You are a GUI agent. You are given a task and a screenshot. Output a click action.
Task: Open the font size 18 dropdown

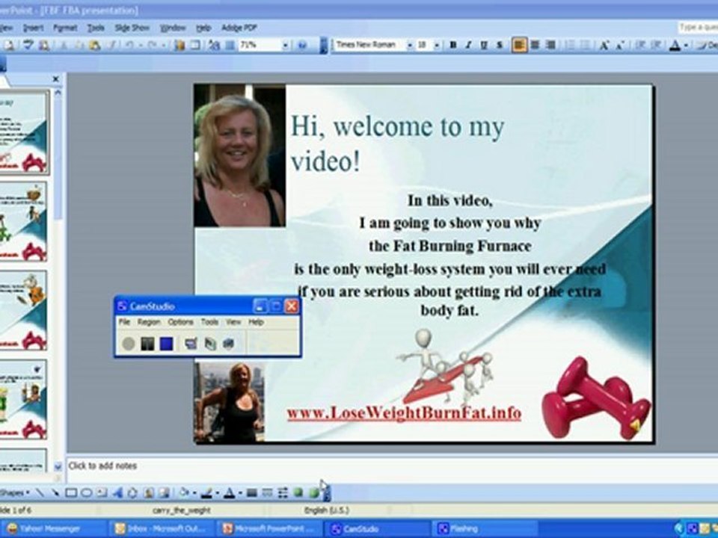point(437,45)
